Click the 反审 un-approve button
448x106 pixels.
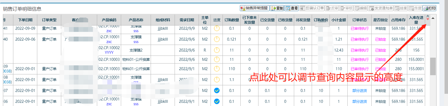pos(332,8)
